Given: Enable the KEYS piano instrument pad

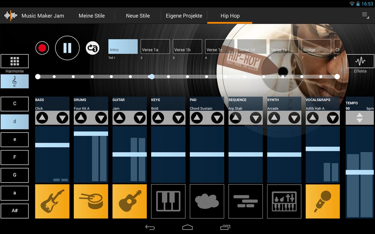Looking at the screenshot, I should coord(168,201).
